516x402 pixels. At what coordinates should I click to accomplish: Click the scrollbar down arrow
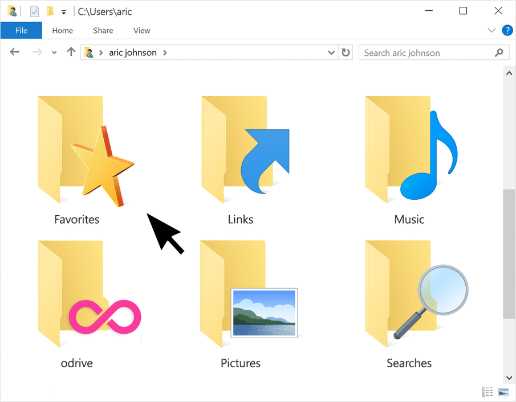click(509, 378)
